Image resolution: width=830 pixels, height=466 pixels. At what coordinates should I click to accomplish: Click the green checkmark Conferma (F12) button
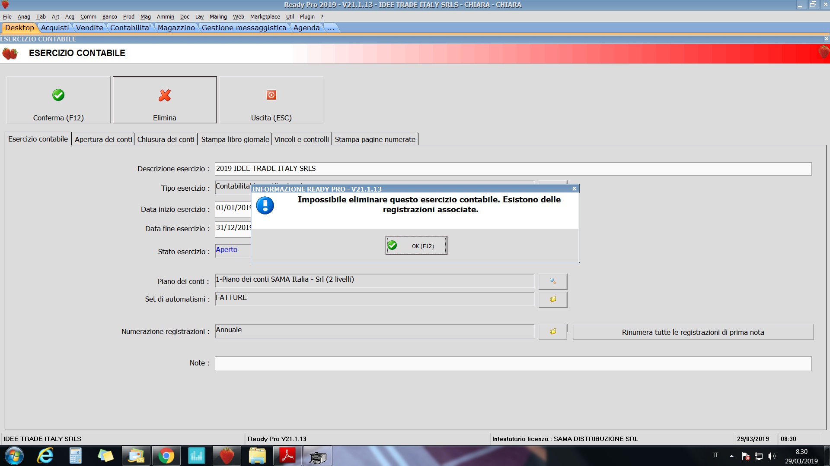click(58, 100)
